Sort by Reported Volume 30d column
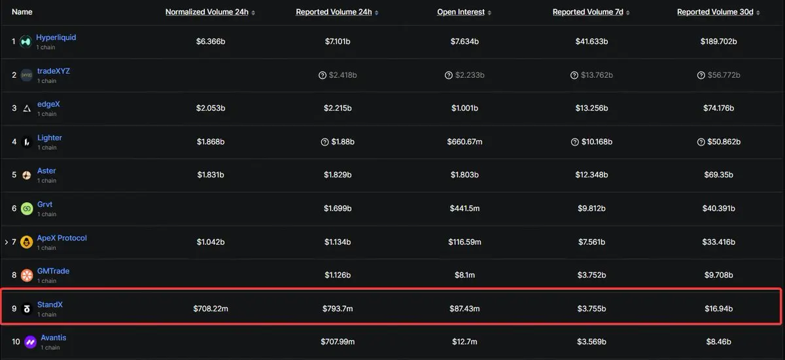Viewport: 785px width, 360px height. (x=714, y=12)
